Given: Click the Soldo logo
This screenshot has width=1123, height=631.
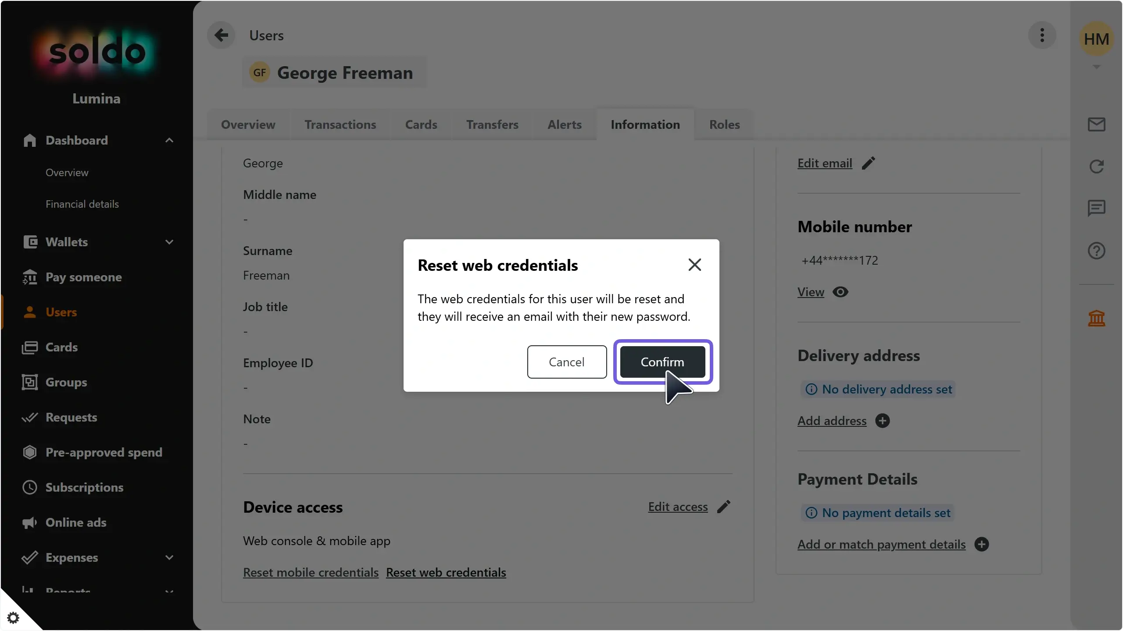Looking at the screenshot, I should pos(97,53).
